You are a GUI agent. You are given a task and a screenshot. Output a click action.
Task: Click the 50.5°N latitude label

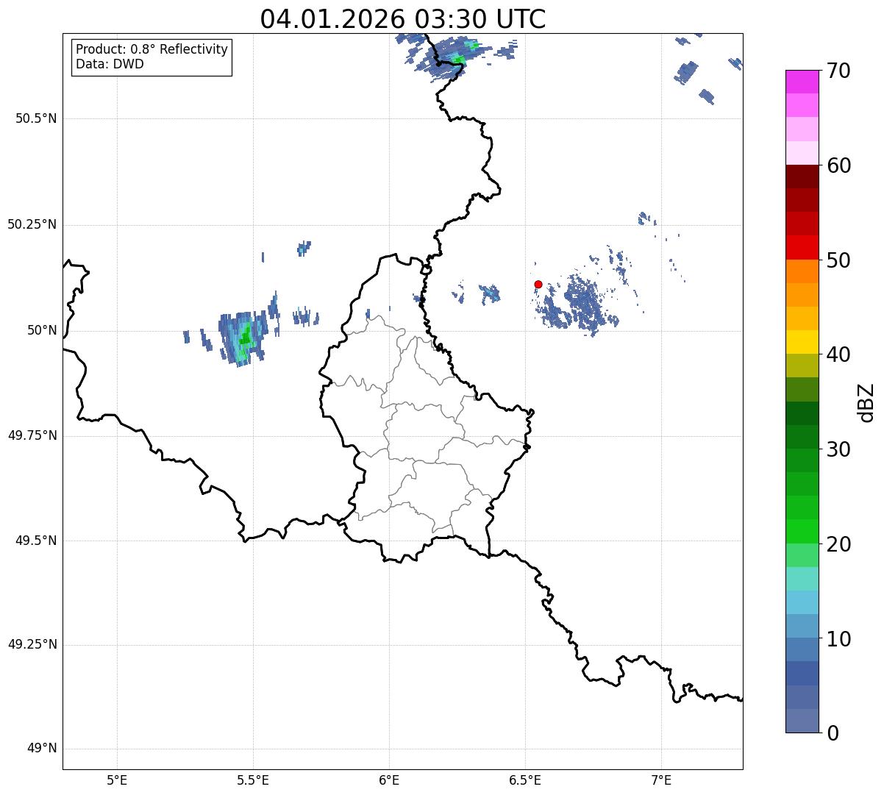click(x=36, y=118)
